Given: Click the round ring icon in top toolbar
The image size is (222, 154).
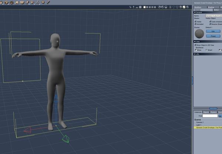Looking at the screenshot, I should 43,2.
